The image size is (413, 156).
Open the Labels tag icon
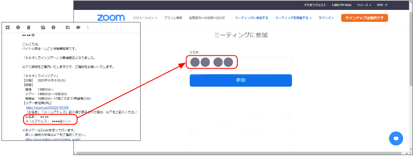tap(78, 27)
